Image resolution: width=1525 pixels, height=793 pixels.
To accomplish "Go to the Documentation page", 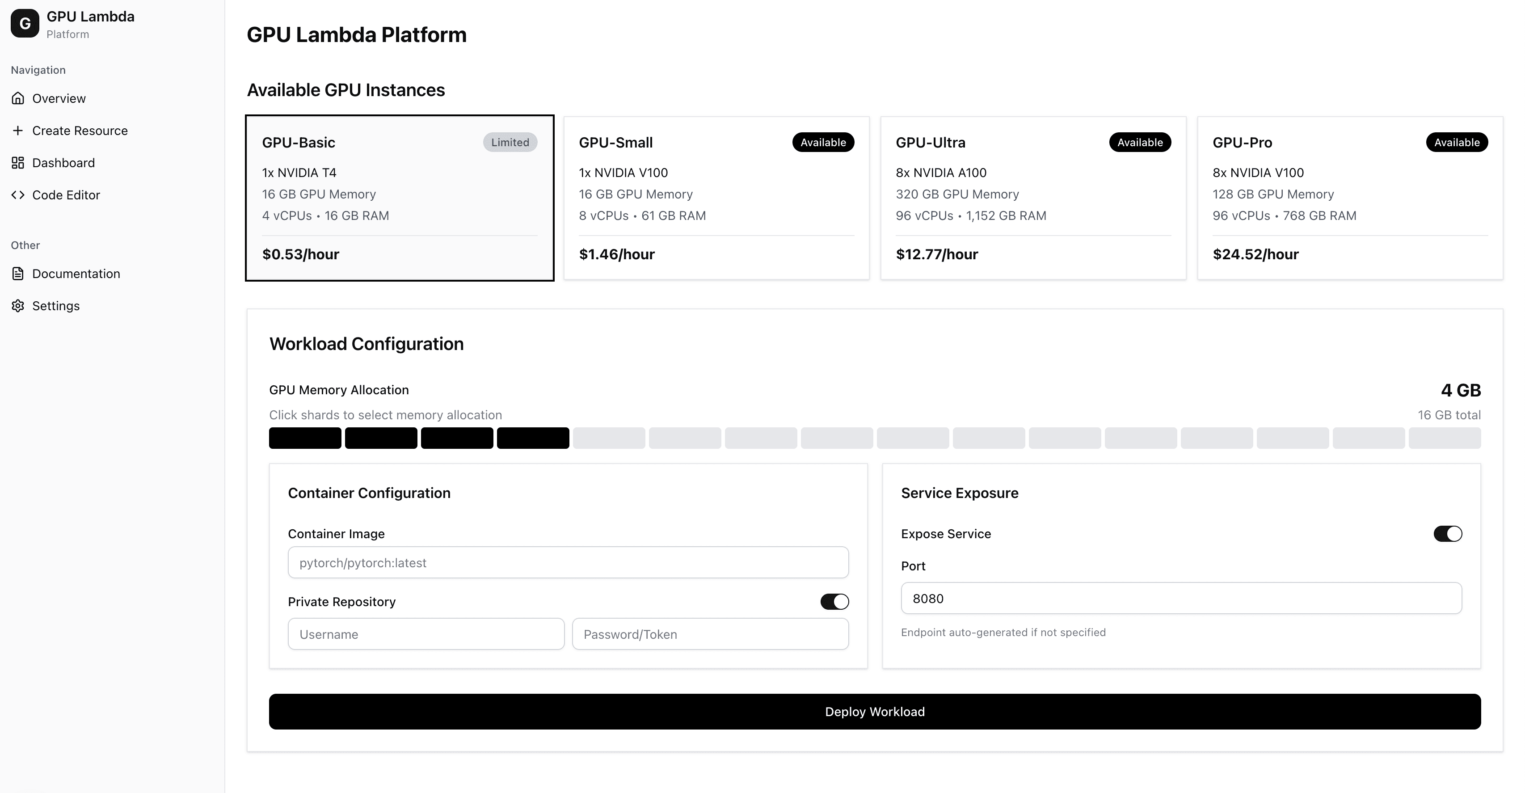I will point(76,274).
